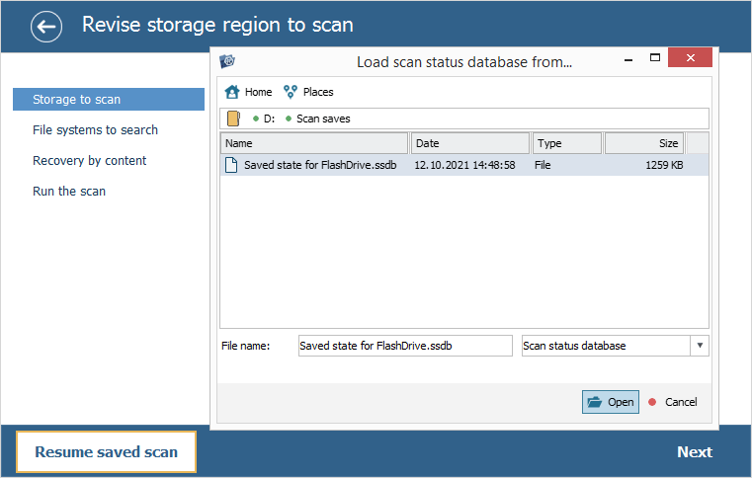The height and width of the screenshot is (478, 752).
Task: Cancel the load database dialog
Action: coord(673,402)
